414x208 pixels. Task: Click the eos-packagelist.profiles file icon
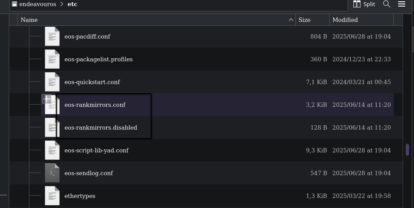click(52, 59)
